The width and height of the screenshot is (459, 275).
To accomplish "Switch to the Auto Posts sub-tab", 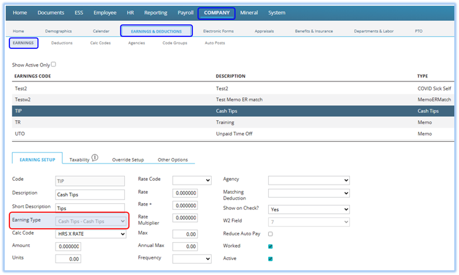I will click(215, 43).
